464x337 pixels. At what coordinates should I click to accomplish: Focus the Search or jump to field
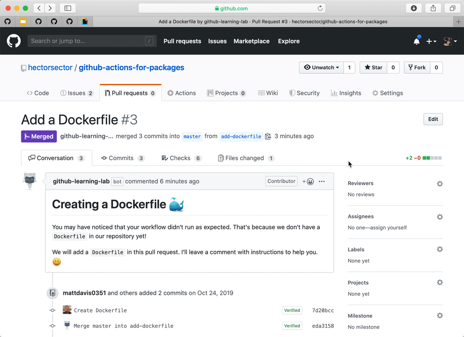click(x=92, y=41)
